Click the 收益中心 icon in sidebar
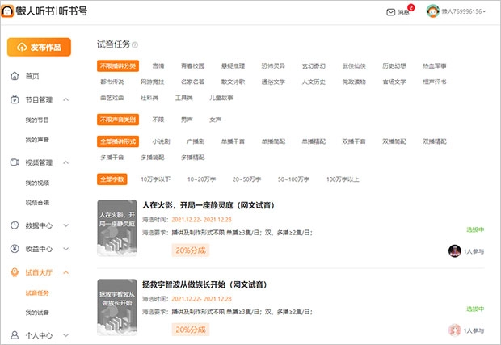Screen dimensions: 501x345 point(15,249)
